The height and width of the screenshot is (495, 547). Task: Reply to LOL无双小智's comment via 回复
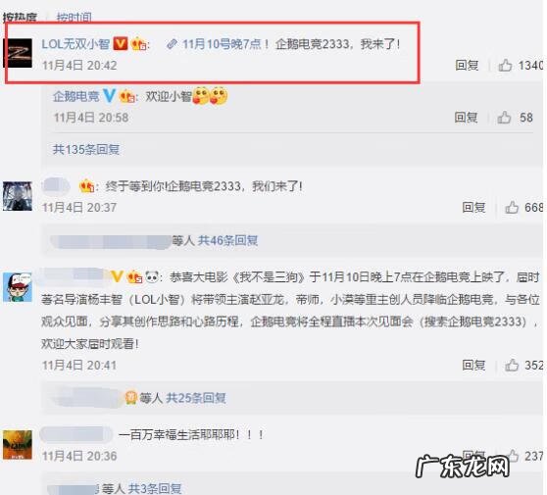click(467, 66)
